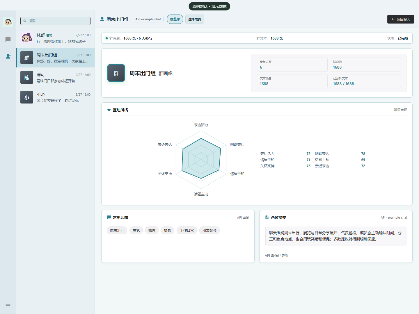Click the user avatar in the sidebar
The height and width of the screenshot is (314, 419).
click(x=8, y=22)
